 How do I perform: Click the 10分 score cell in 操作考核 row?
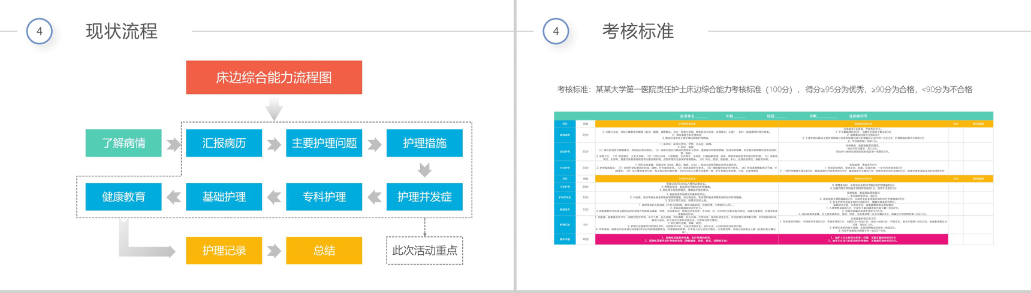pyautogui.click(x=586, y=239)
